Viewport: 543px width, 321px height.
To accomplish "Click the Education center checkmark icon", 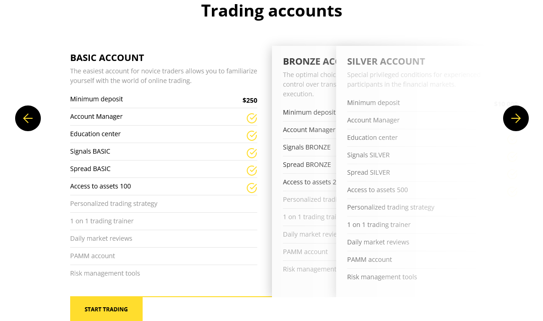I will 252,135.
